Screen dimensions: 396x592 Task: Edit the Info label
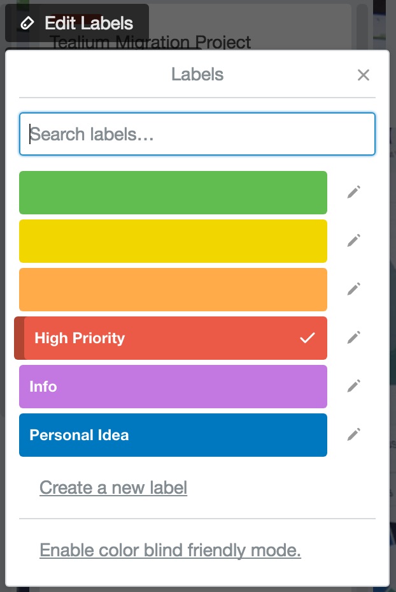click(x=353, y=386)
